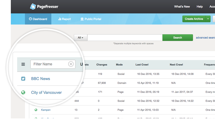215x122 pixels.
Task: Click the green globe icon beside Kampen
Action: coord(36,110)
